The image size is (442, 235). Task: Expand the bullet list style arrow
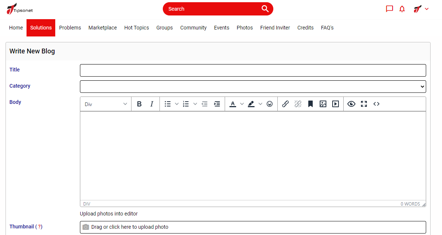pyautogui.click(x=177, y=104)
